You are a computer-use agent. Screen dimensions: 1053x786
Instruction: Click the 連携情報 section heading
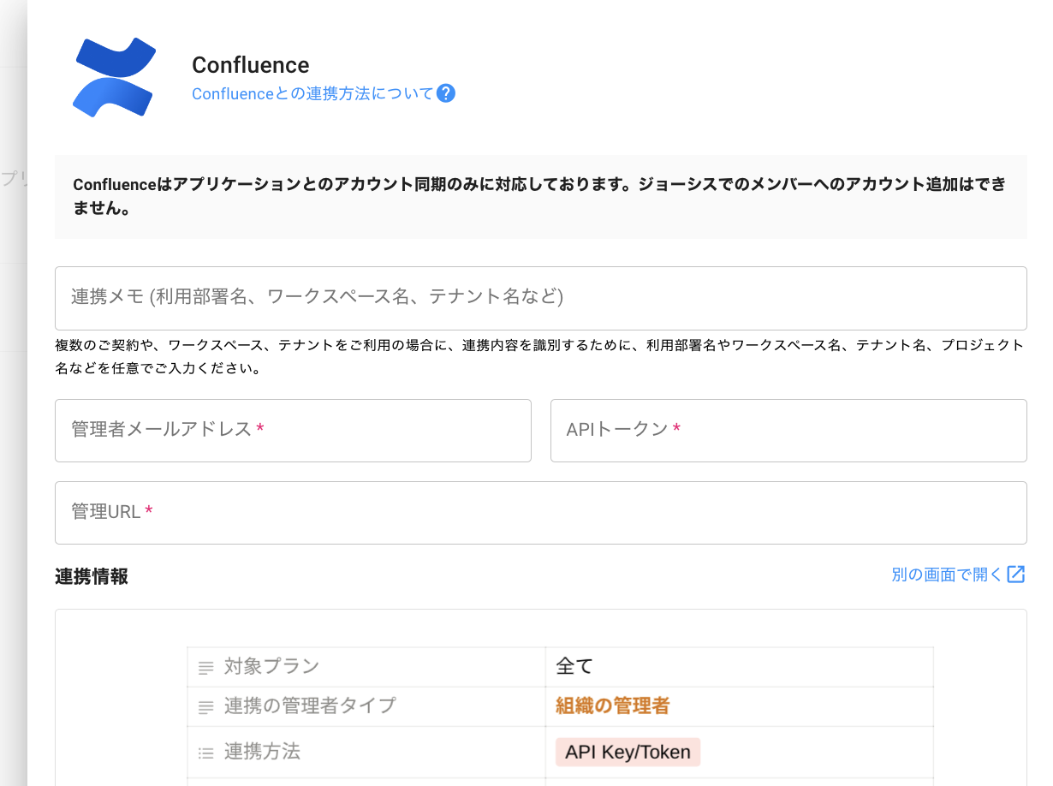(92, 577)
